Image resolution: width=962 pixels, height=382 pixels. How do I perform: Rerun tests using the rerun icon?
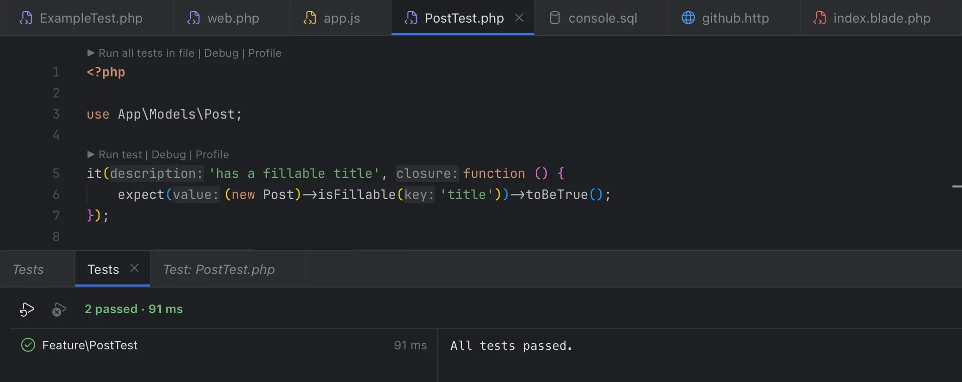[27, 309]
